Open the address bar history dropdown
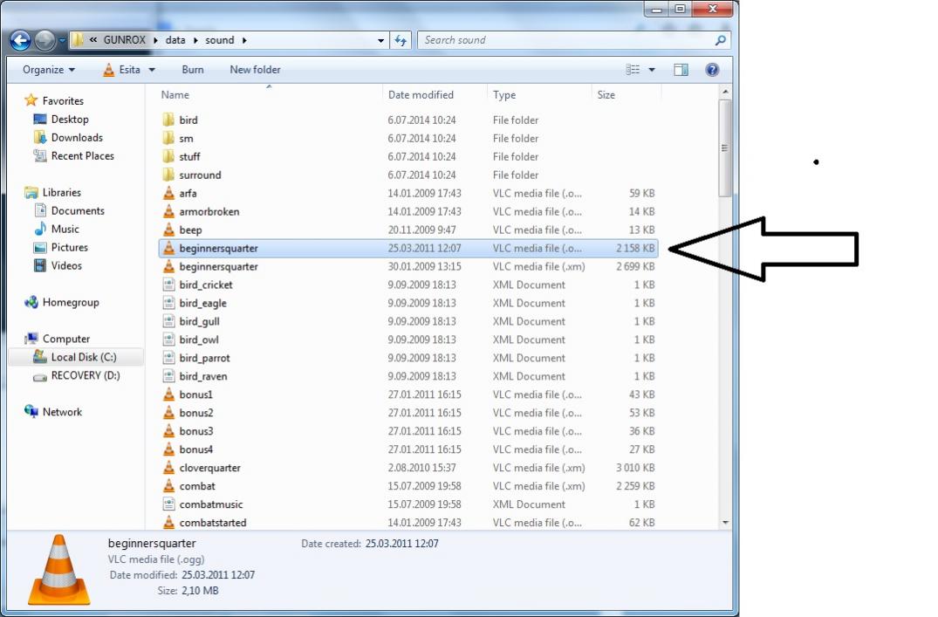The image size is (938, 617). (x=381, y=40)
